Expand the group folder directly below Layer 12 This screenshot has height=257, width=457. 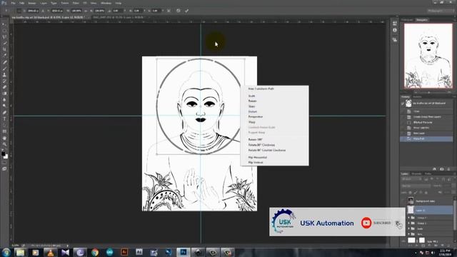(x=408, y=218)
